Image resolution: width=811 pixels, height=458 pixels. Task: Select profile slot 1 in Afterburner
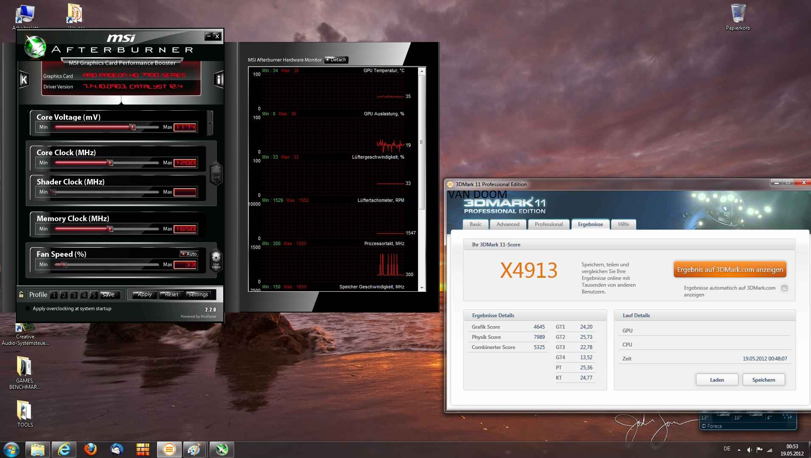pyautogui.click(x=54, y=295)
